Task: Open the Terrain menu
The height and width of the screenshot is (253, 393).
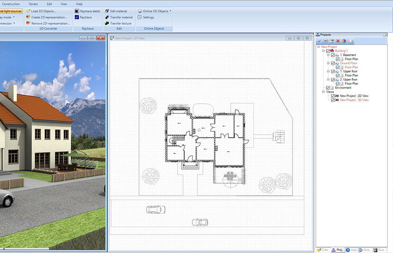Action: (33, 4)
